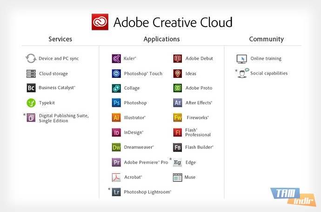Click the Illustrator Ai icon

click(x=116, y=118)
